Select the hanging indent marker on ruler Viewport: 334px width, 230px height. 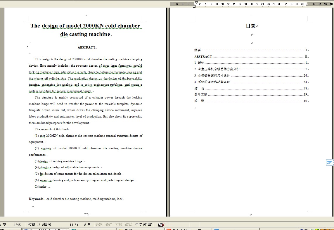pos(194,4)
